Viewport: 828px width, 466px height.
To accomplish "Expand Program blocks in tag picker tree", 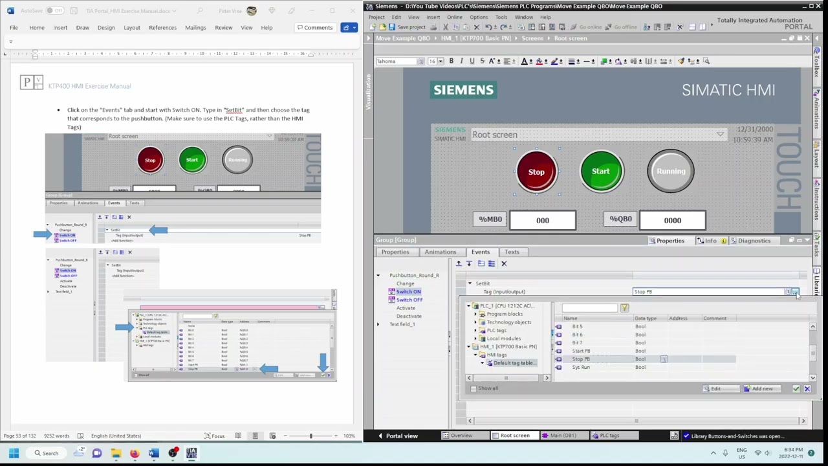I will (475, 314).
